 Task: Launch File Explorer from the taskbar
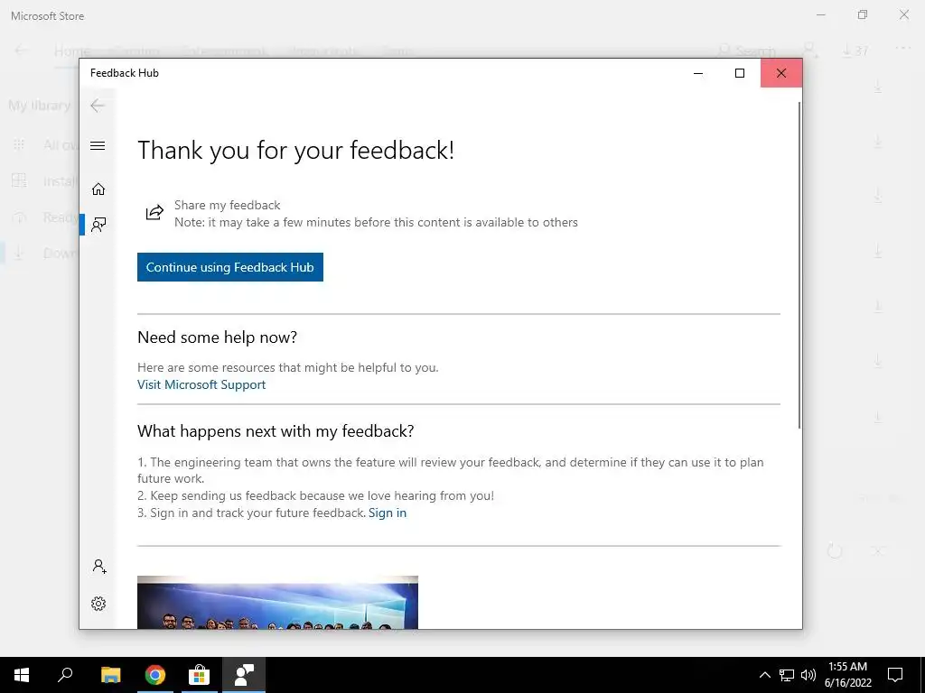[110, 675]
